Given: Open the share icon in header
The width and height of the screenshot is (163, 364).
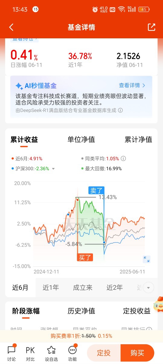Looking at the screenshot, I should click(x=151, y=27).
